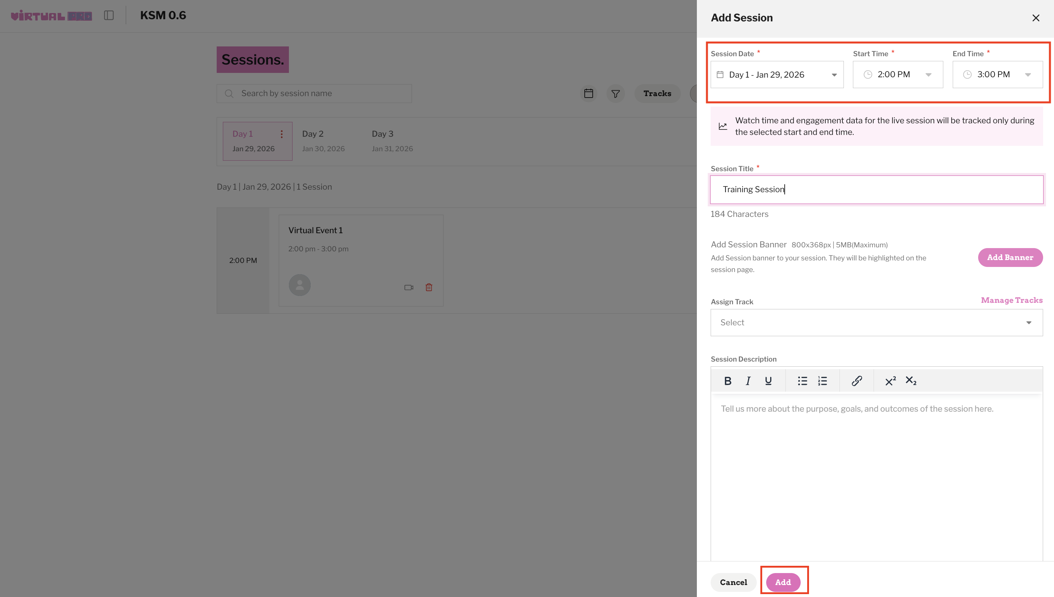Open the calendar view icon in Sessions
This screenshot has height=597, width=1054.
tap(588, 94)
